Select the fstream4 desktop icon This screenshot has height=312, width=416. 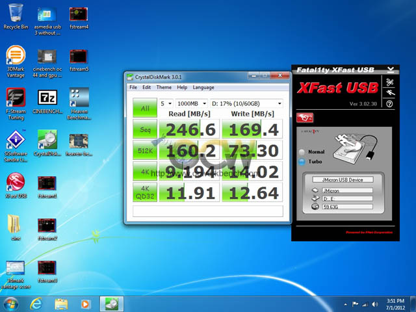tap(79, 18)
